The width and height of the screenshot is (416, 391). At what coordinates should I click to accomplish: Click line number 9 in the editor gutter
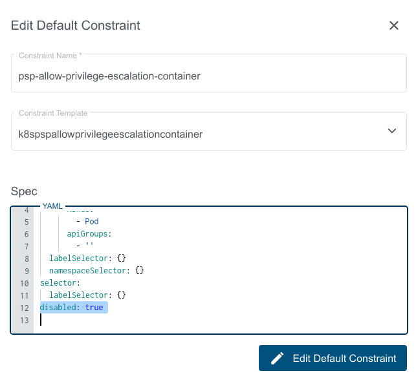(27, 271)
